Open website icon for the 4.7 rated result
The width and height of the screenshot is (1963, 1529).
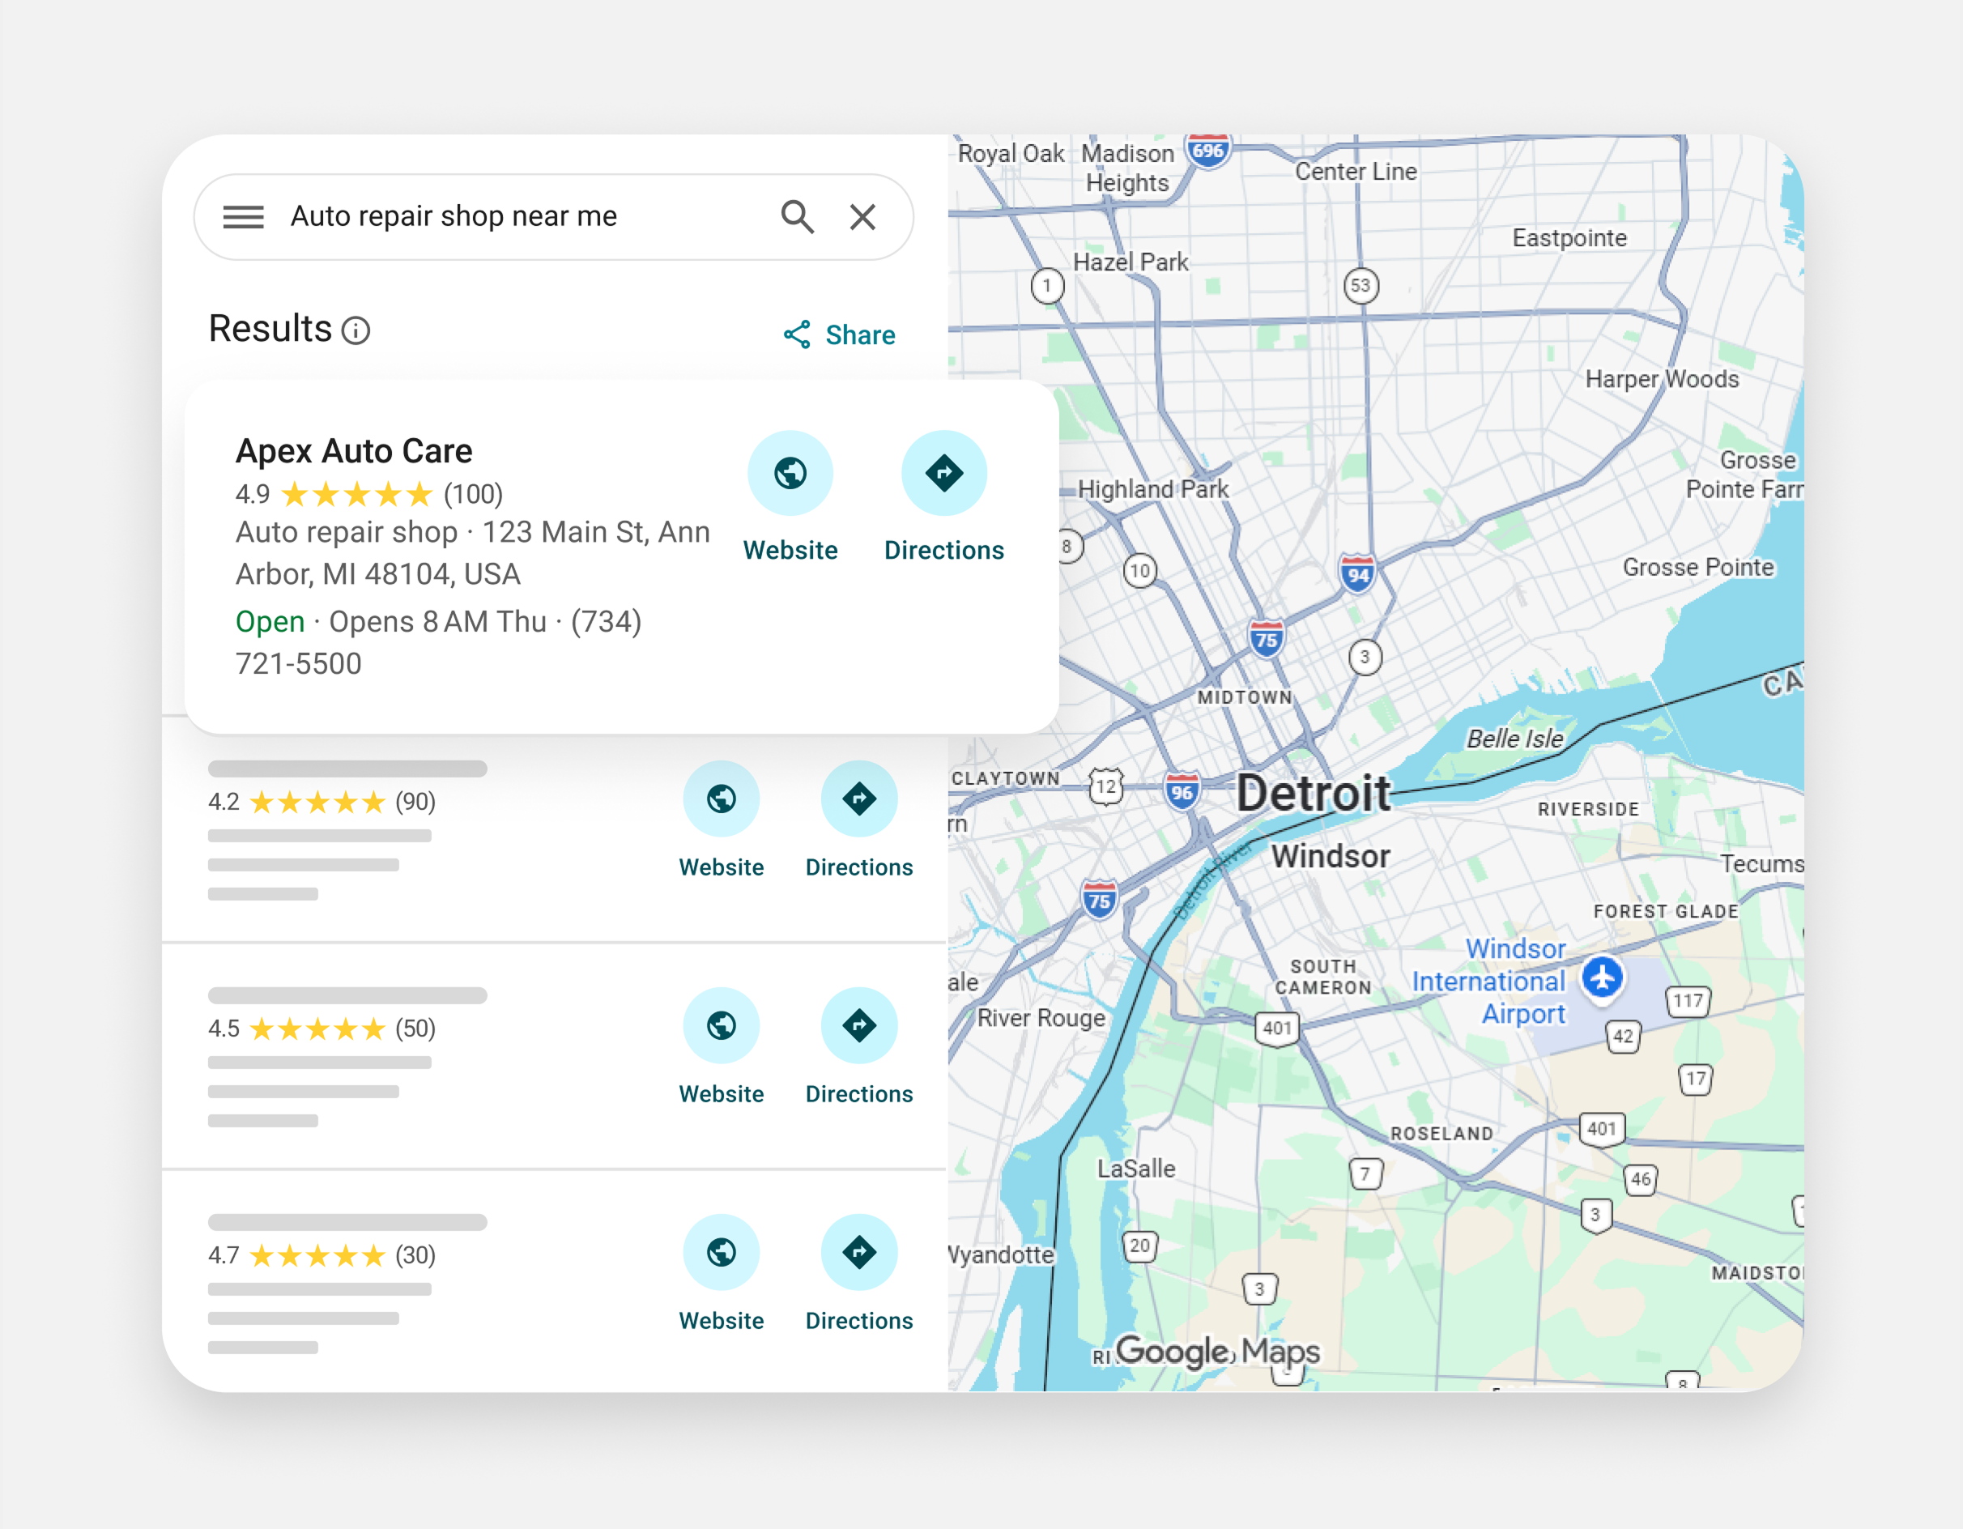[721, 1251]
